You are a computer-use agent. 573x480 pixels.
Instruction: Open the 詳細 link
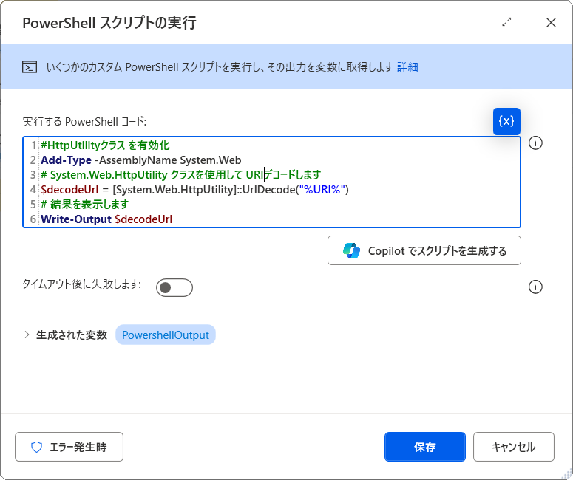[x=407, y=66]
